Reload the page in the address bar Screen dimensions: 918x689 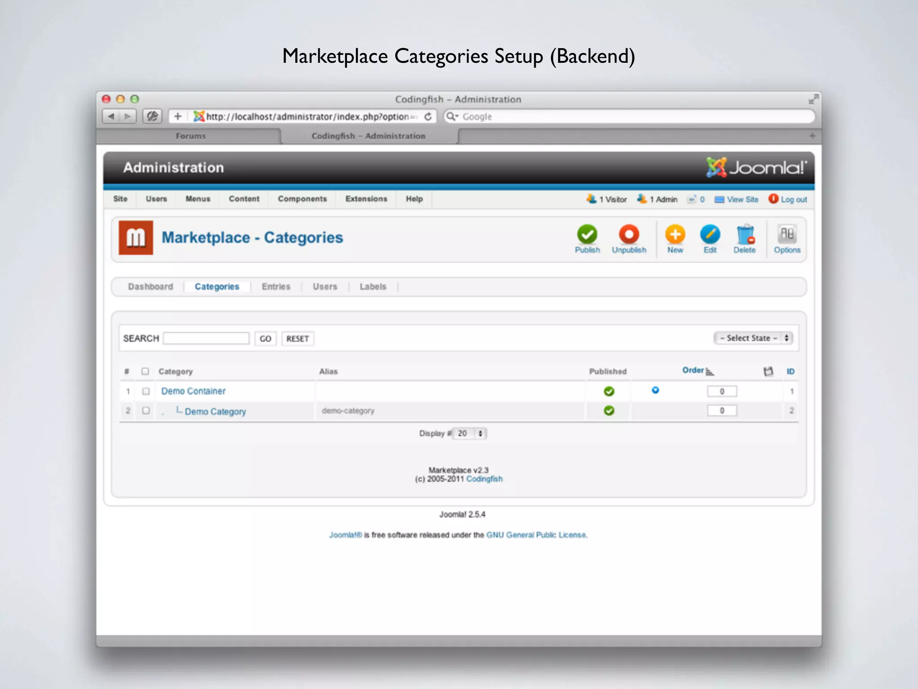pos(428,117)
